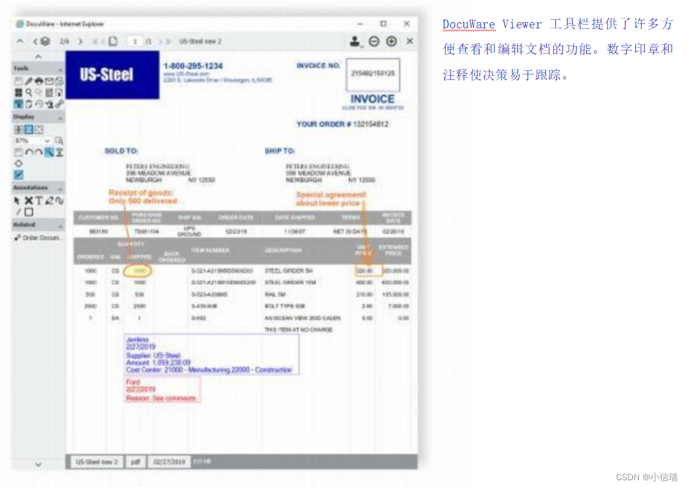Screen dimensions: 687x487
Task: Click the pencil edit icon in Tools
Action: [28, 81]
